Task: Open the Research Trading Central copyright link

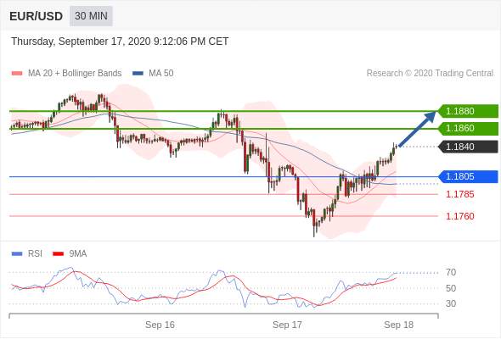Action: coord(430,74)
